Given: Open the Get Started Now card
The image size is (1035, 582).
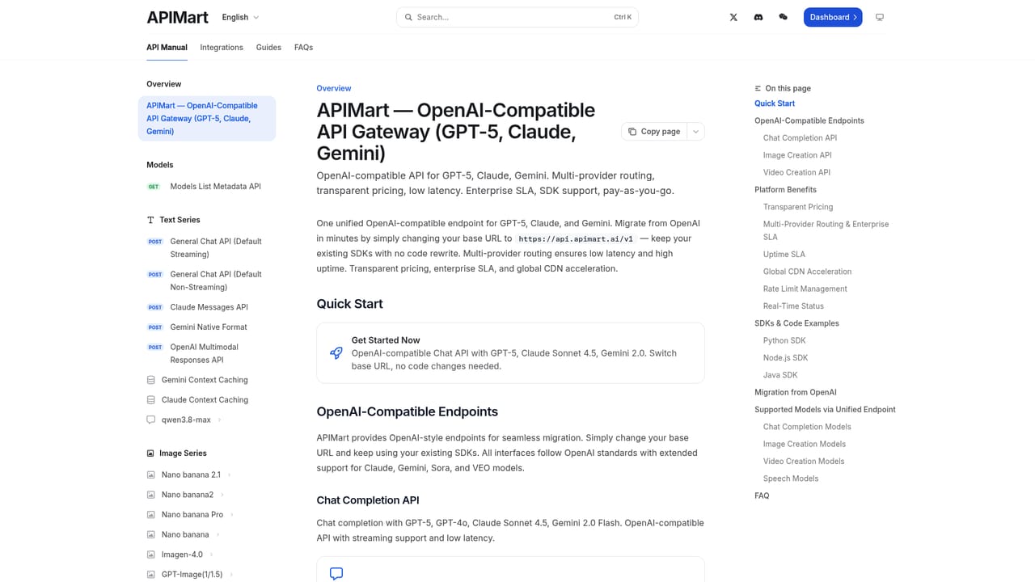Looking at the screenshot, I should click(510, 353).
